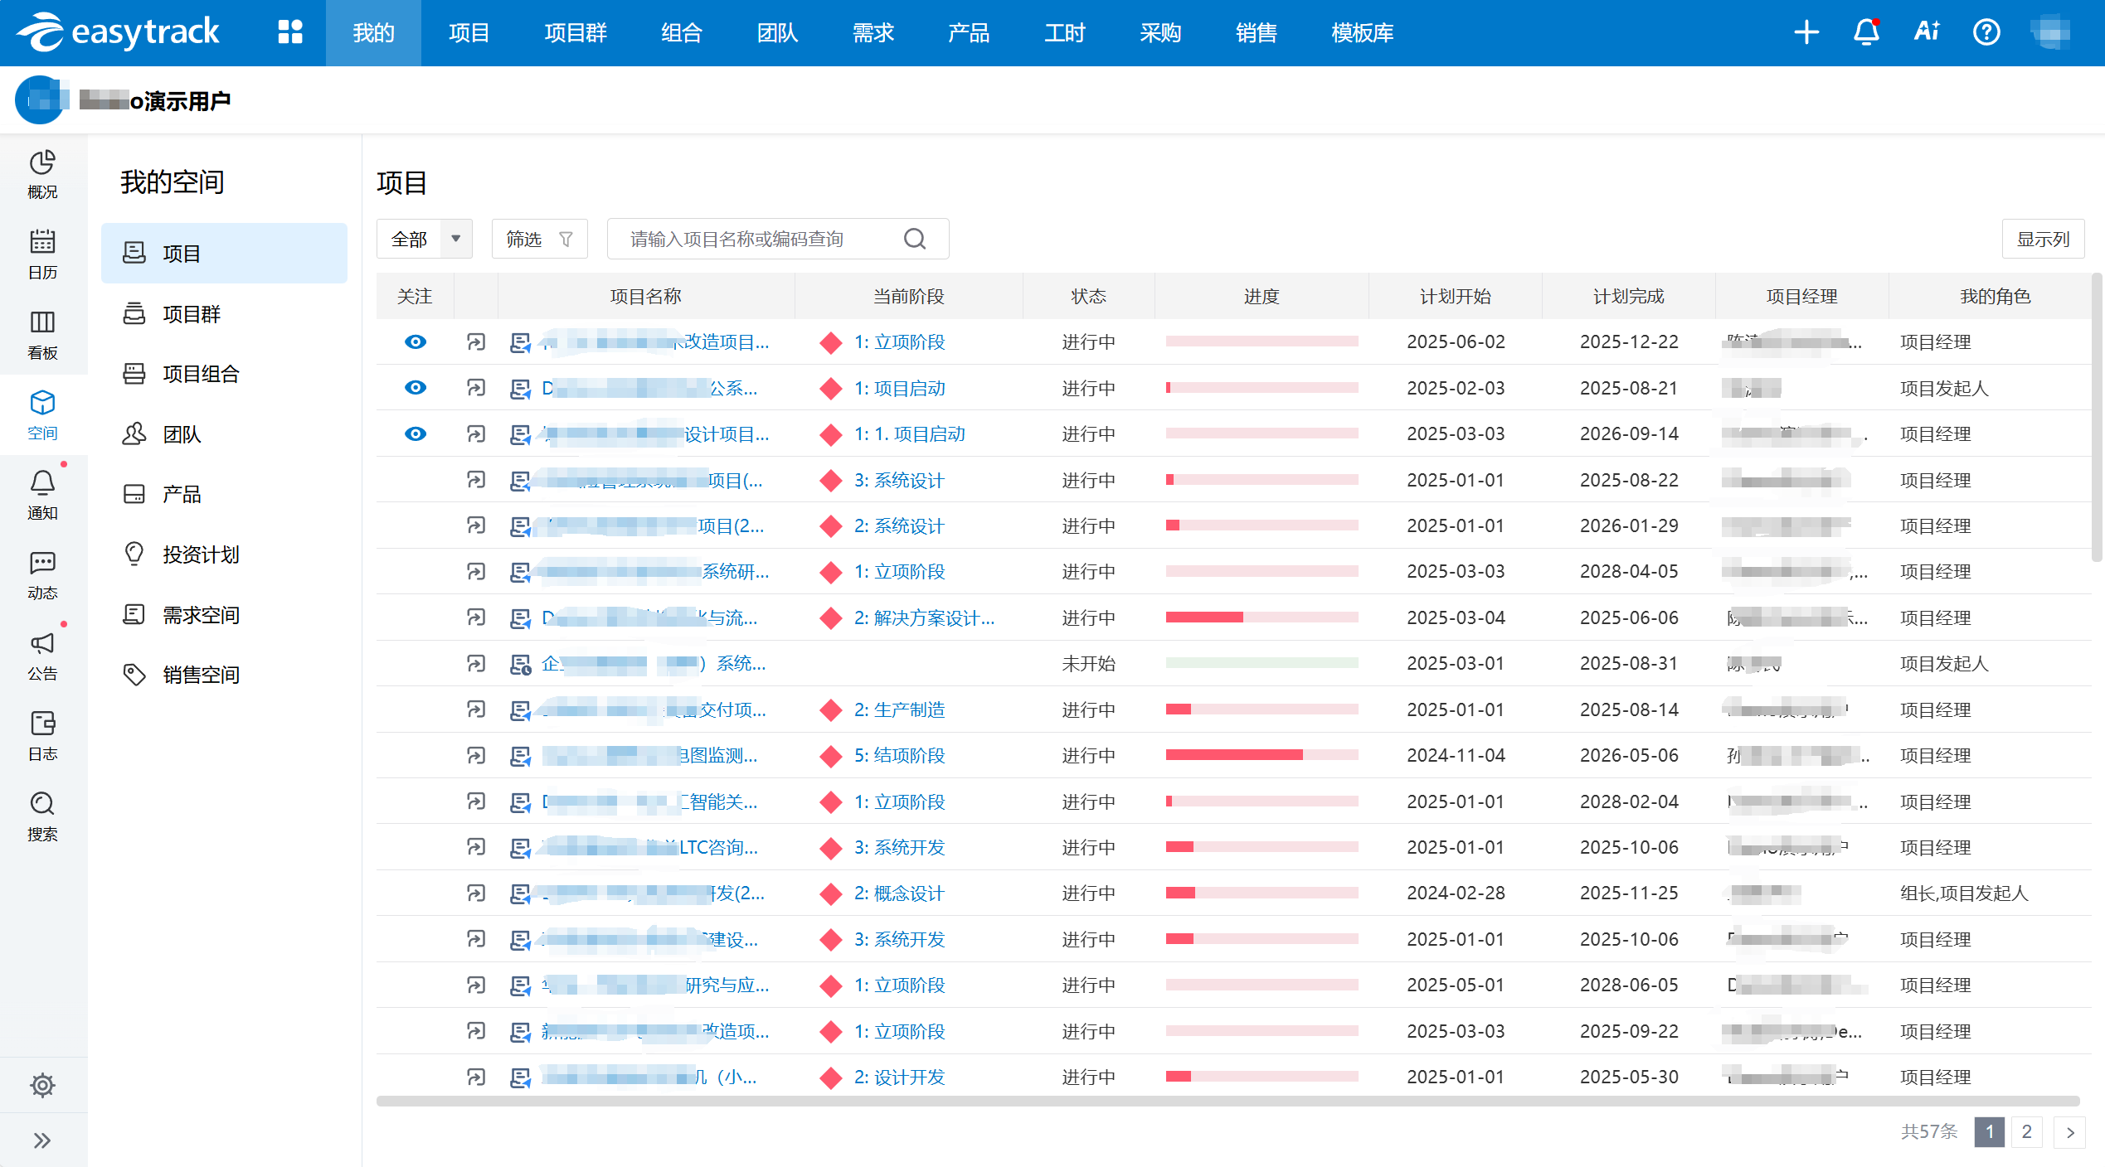Unfollow the first project via eye icon
The width and height of the screenshot is (2105, 1167).
[416, 341]
